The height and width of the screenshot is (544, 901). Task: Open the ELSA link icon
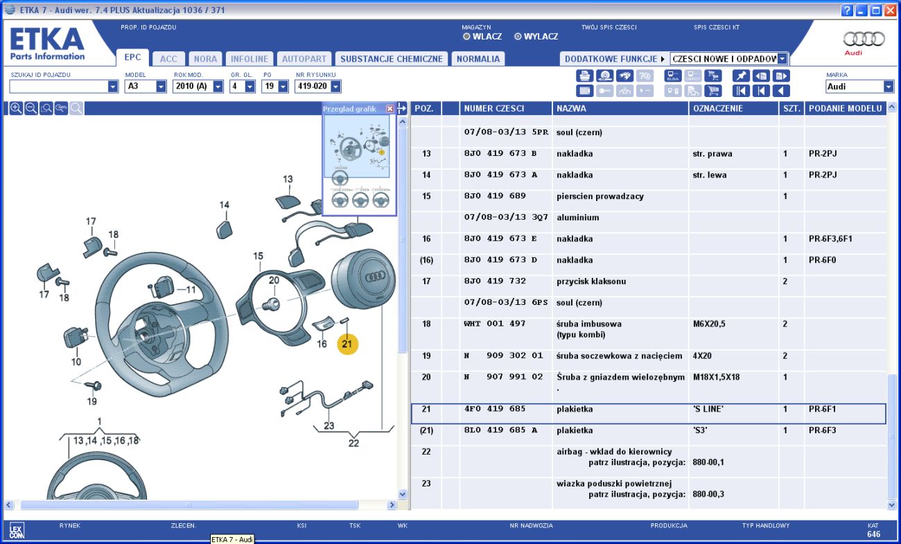point(673,76)
